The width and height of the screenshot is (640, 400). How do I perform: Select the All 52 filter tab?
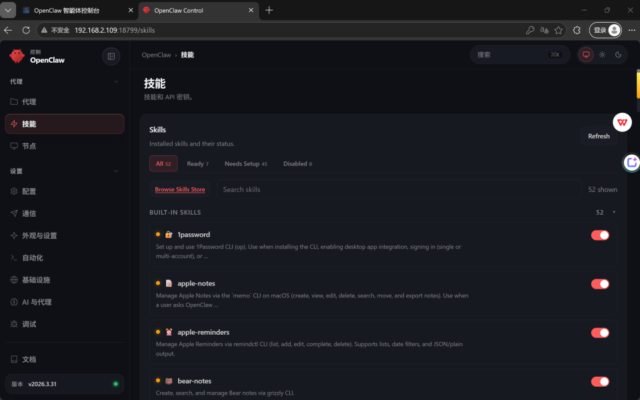click(163, 164)
